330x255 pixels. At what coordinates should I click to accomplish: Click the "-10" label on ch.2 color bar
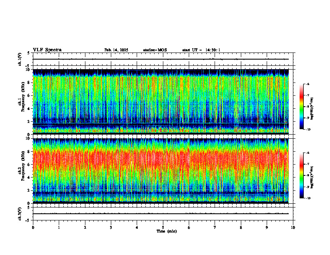point(308,198)
